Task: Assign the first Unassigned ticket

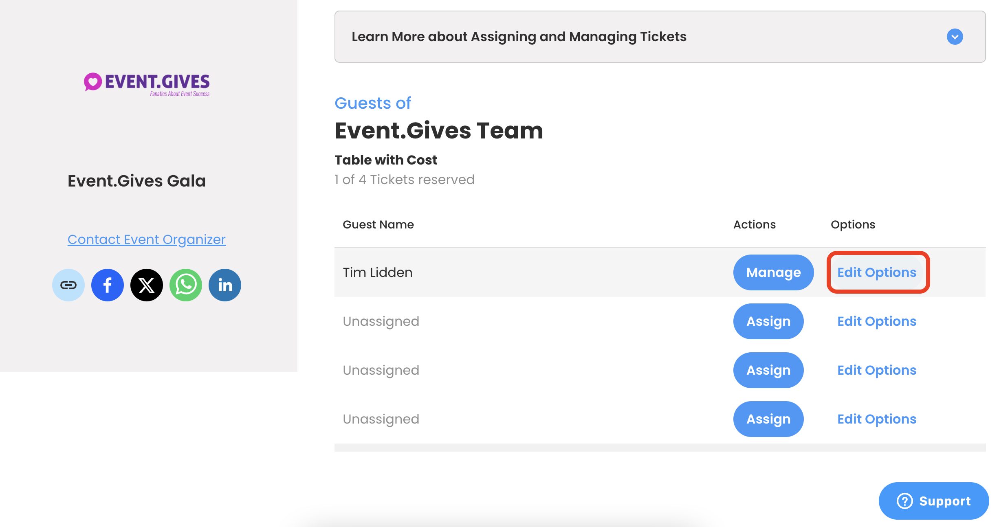Action: [768, 321]
